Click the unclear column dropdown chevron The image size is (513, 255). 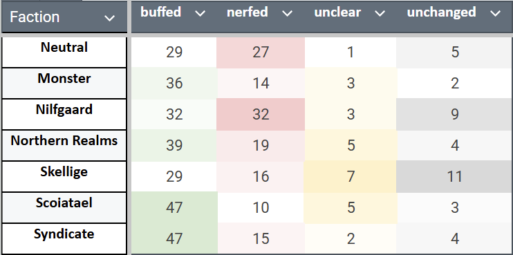click(x=380, y=13)
